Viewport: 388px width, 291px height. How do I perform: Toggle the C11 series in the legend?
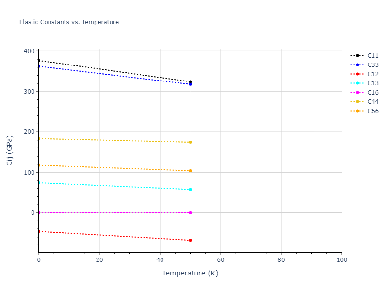(372, 56)
